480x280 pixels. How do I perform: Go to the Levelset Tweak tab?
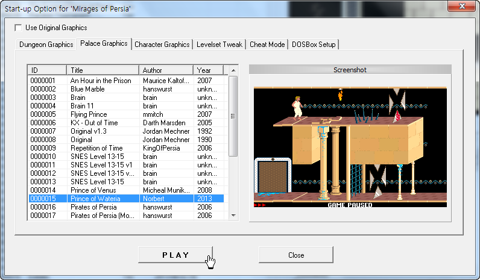tap(219, 45)
